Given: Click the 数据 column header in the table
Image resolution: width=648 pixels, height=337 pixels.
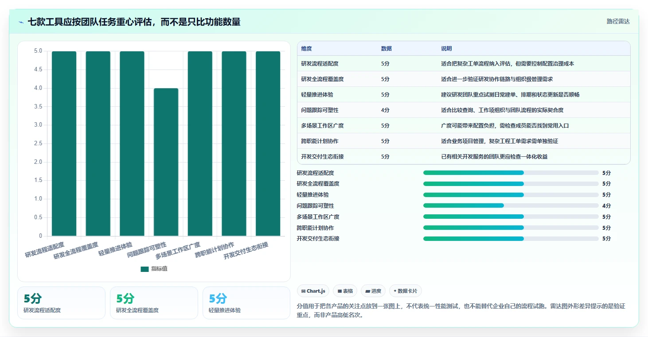Looking at the screenshot, I should [386, 49].
